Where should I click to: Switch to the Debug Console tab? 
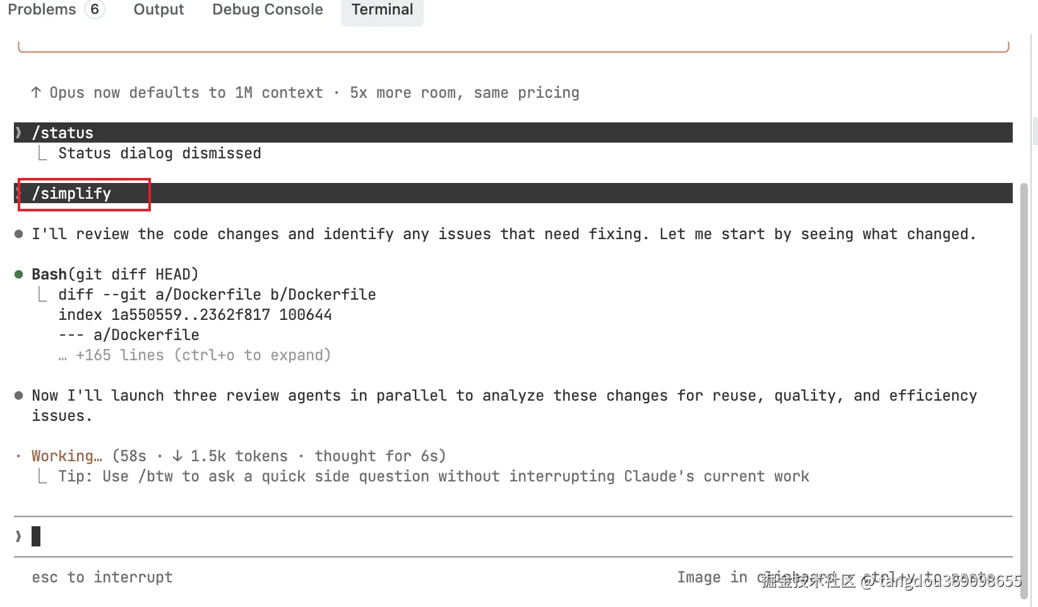268,9
